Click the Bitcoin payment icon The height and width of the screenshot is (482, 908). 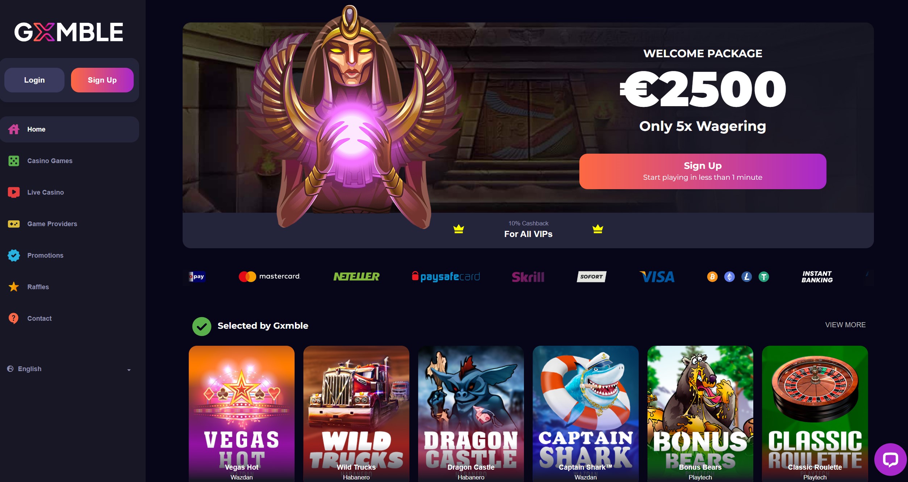coord(712,277)
